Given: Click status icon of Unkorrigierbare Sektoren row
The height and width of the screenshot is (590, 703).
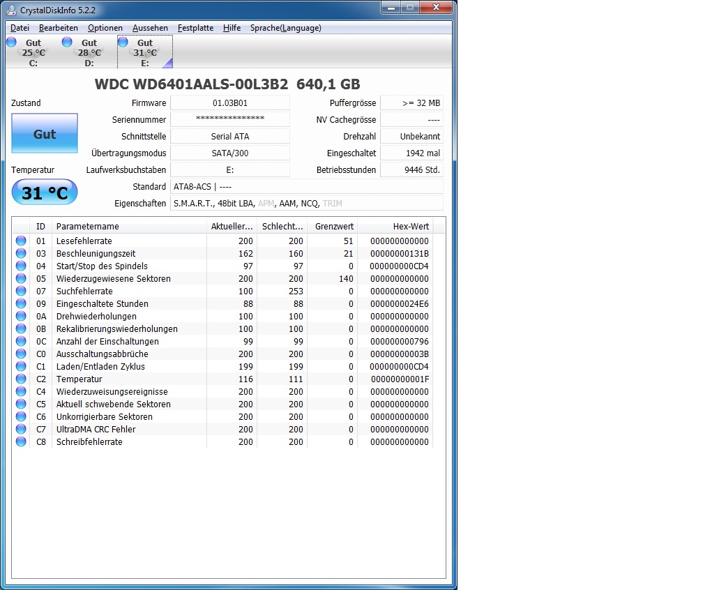Looking at the screenshot, I should [21, 416].
